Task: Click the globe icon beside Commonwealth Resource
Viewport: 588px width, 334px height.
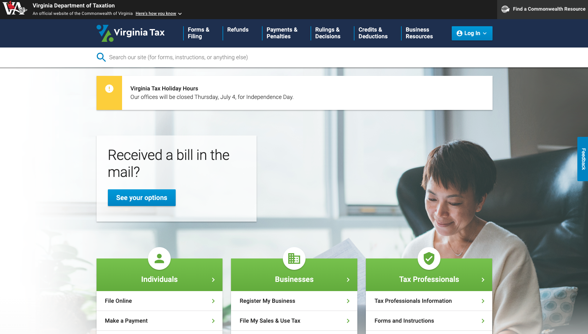Action: pos(505,9)
